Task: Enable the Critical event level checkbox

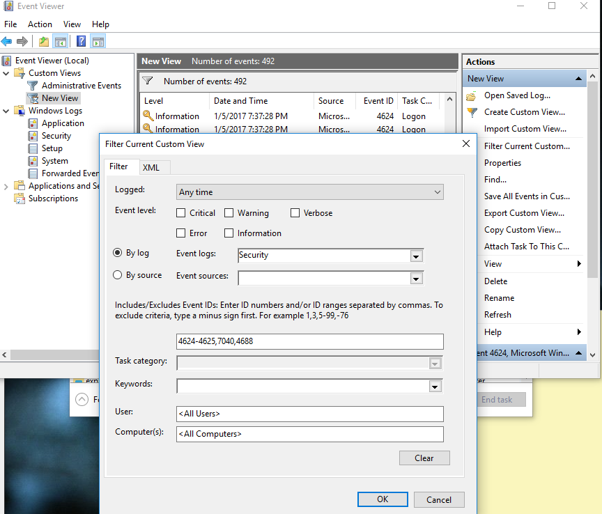Action: coord(181,213)
